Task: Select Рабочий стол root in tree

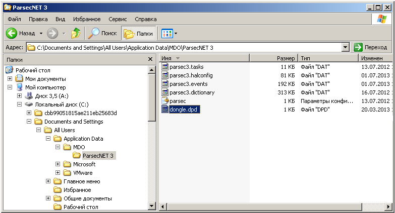Action: (x=33, y=70)
